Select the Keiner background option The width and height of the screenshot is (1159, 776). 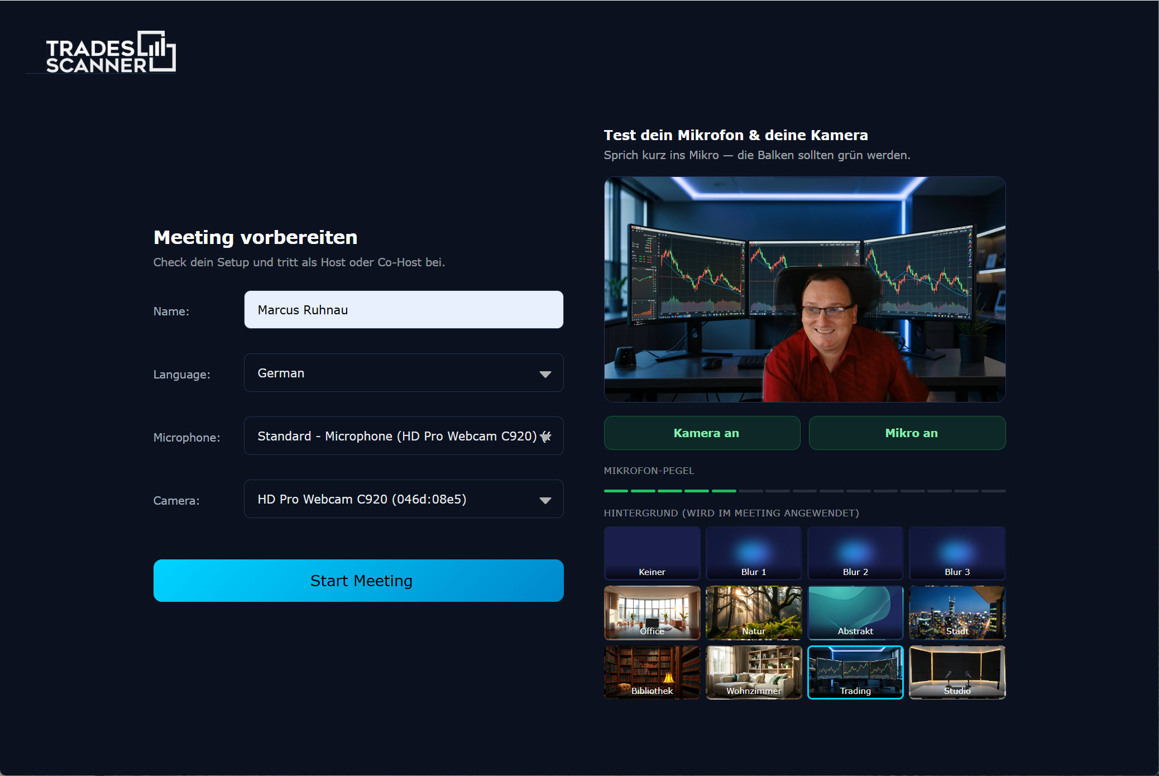[x=652, y=553]
